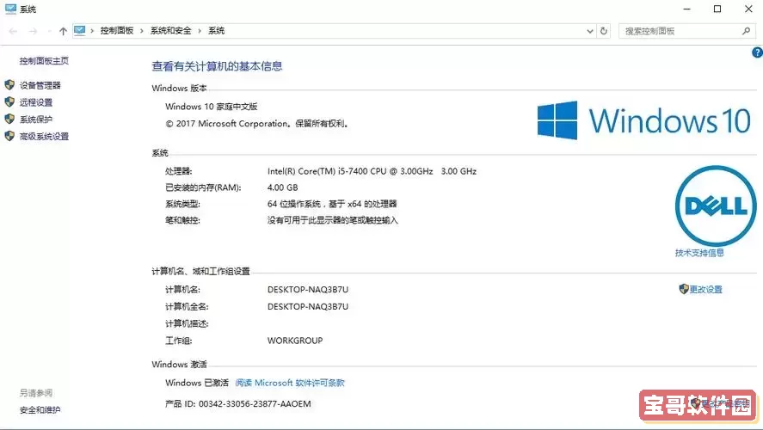Open 远程设置 link
The width and height of the screenshot is (763, 430).
36,102
